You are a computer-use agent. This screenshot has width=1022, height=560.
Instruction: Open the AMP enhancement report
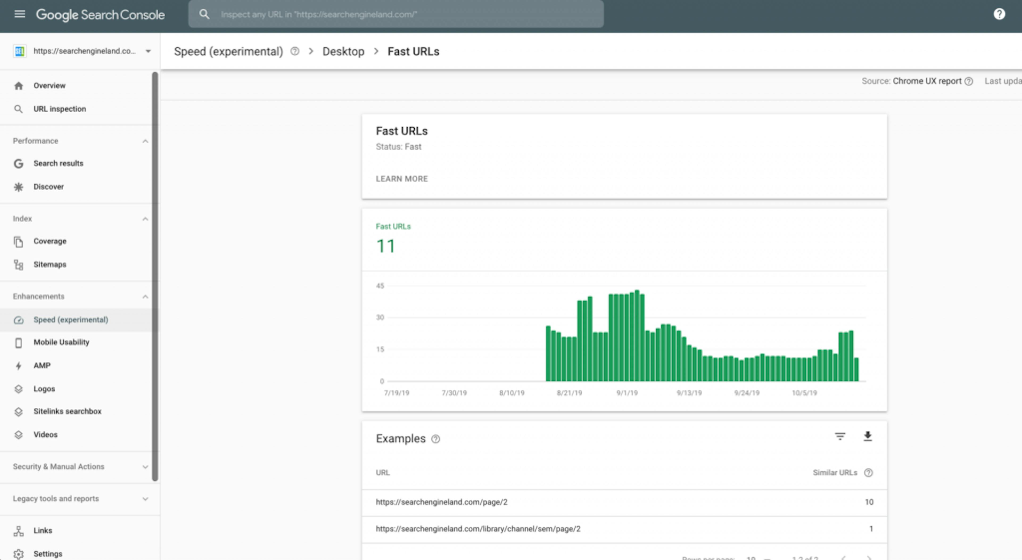coord(42,365)
